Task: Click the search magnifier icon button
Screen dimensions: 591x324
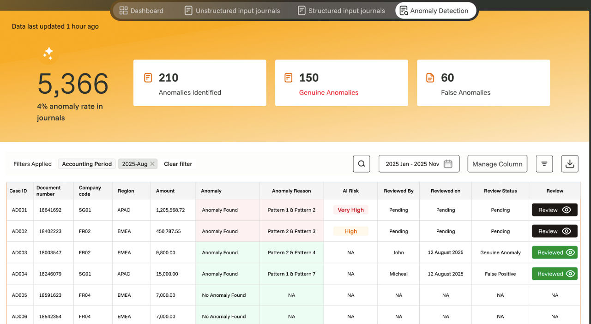Action: [x=362, y=164]
